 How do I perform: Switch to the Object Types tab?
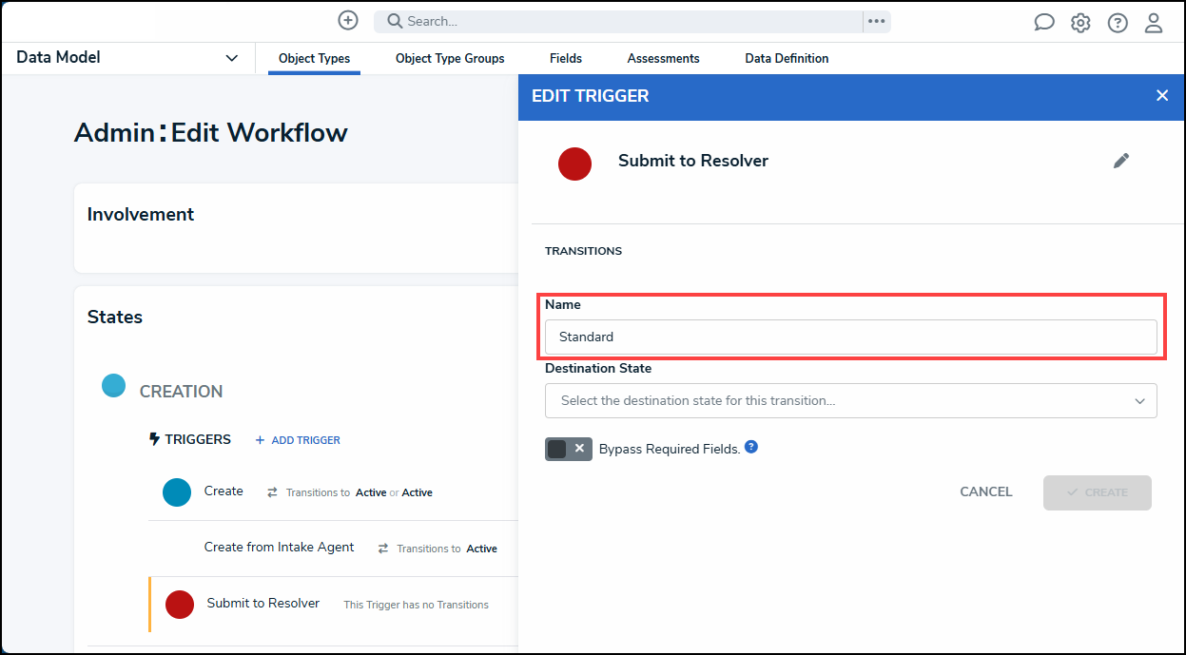(314, 59)
